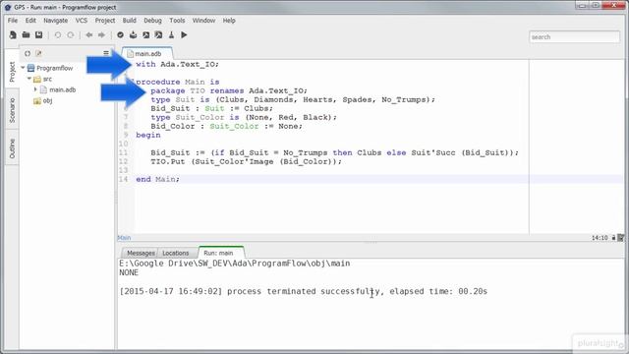This screenshot has height=354, width=629.
Task: Switch to the main.adb editor tab
Action: 147,54
